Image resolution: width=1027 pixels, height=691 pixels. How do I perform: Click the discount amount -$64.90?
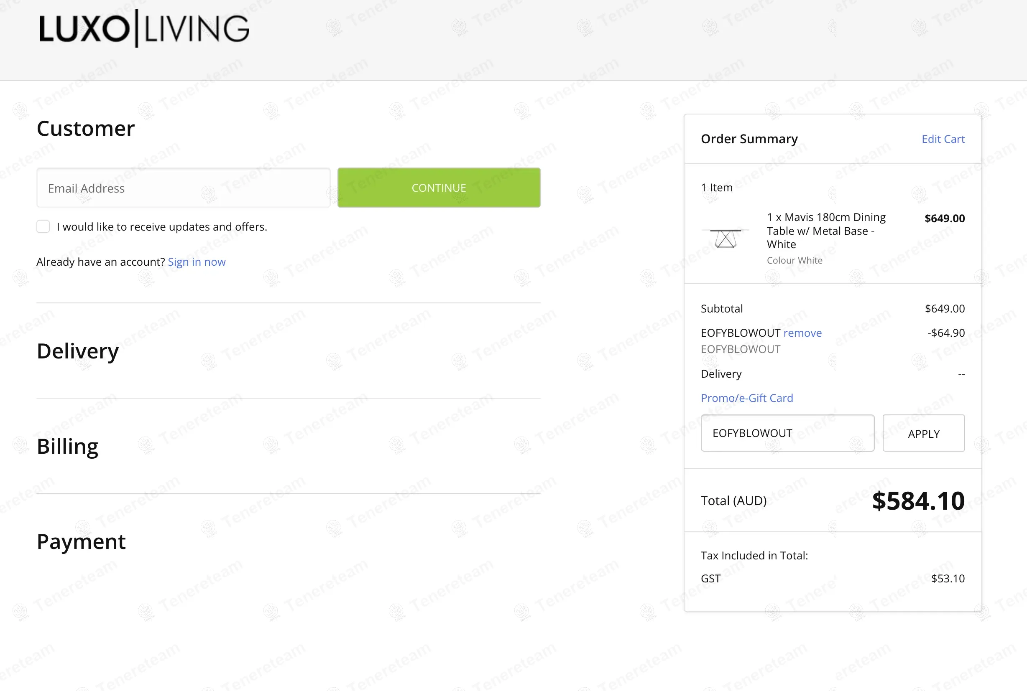946,333
